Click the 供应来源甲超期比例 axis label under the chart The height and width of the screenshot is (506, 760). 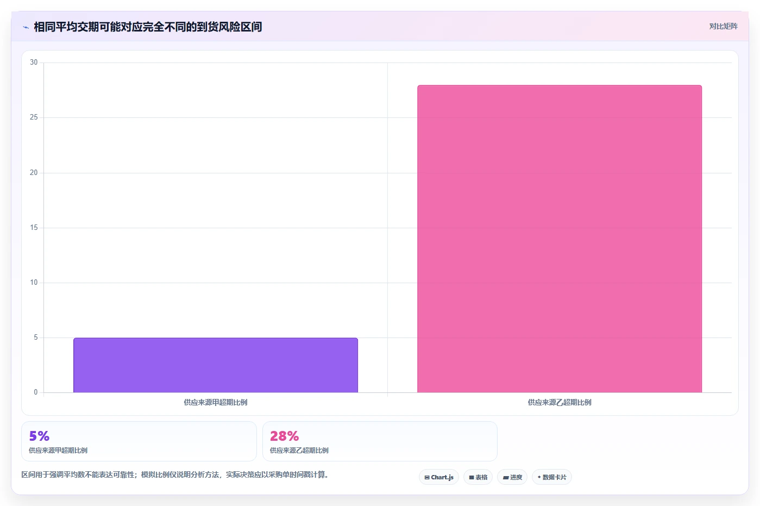[216, 402]
